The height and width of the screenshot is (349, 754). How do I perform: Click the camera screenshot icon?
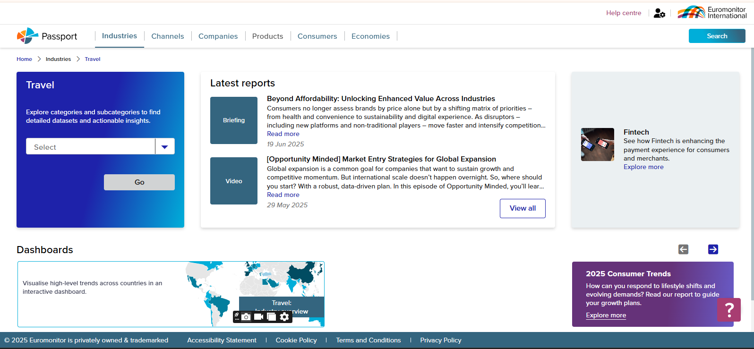pyautogui.click(x=246, y=317)
